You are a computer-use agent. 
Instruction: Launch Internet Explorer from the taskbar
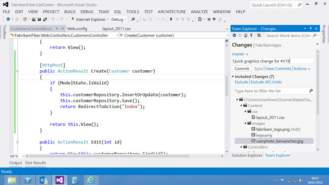(90, 180)
